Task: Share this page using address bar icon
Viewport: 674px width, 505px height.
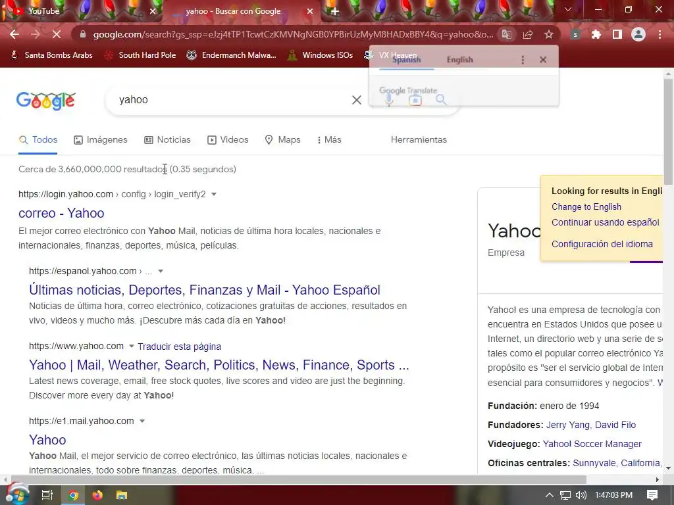Action: click(x=527, y=34)
